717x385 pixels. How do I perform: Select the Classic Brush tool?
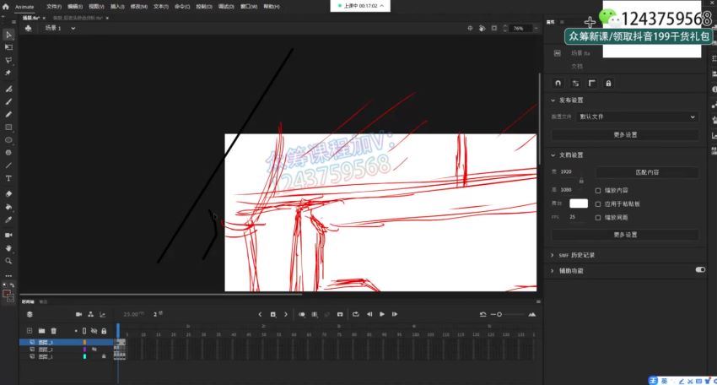pyautogui.click(x=8, y=101)
